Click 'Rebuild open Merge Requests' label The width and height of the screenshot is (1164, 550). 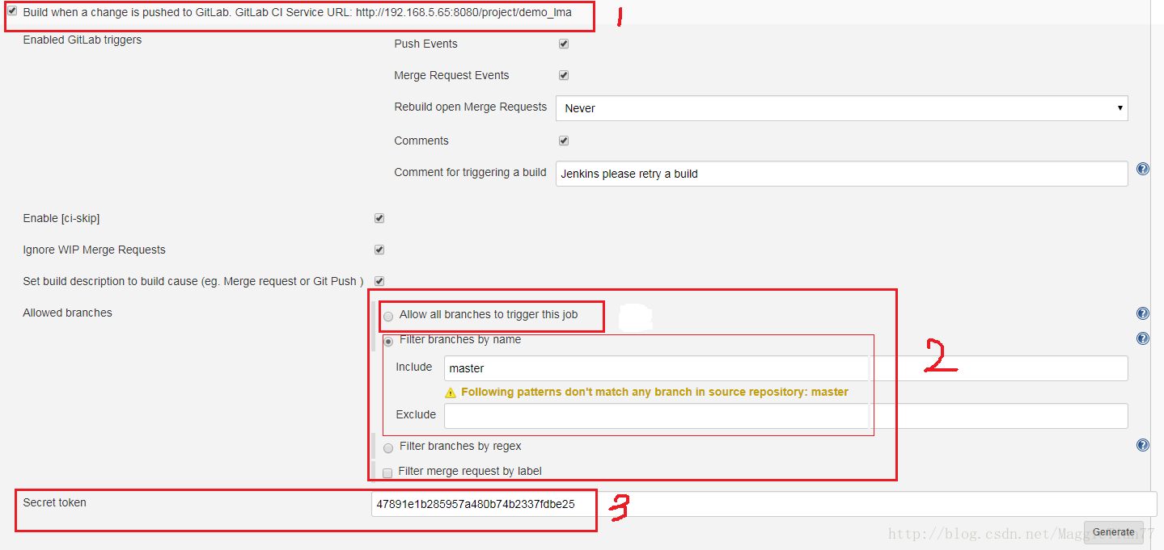471,107
